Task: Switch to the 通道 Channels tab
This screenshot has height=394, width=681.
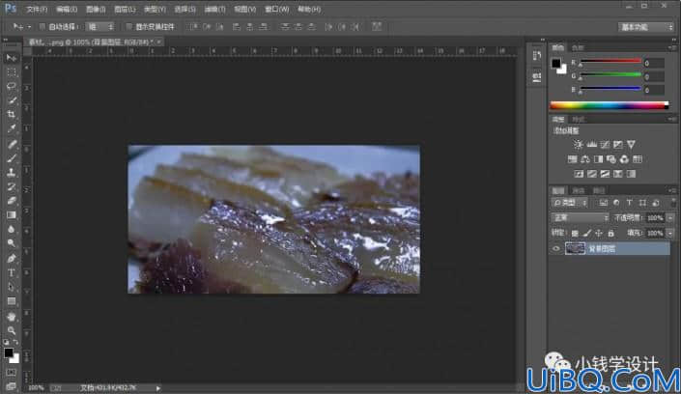Action: click(x=579, y=190)
